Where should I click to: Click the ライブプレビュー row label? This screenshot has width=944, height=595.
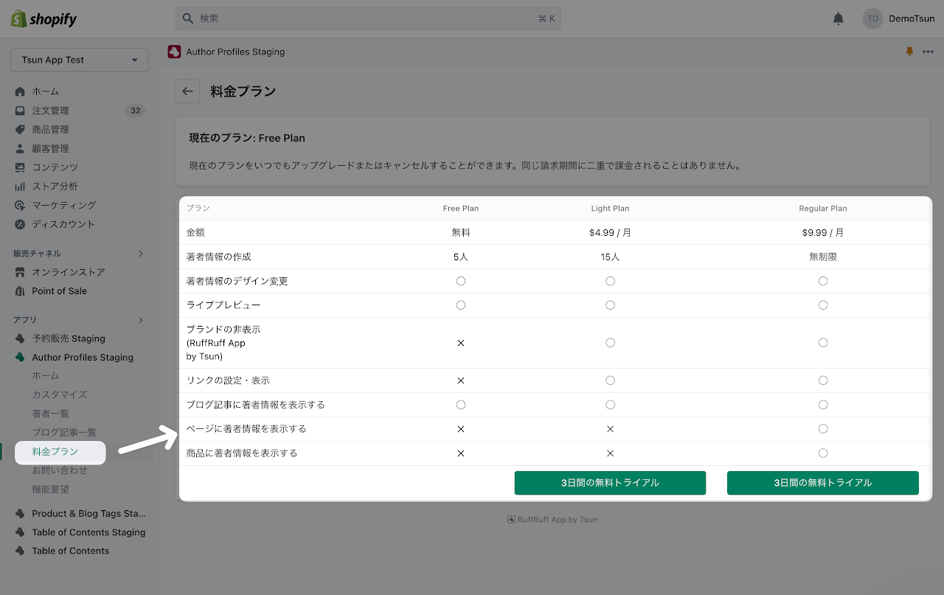click(x=223, y=305)
